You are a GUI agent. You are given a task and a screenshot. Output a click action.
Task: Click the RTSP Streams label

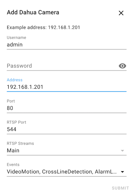coord(20,143)
